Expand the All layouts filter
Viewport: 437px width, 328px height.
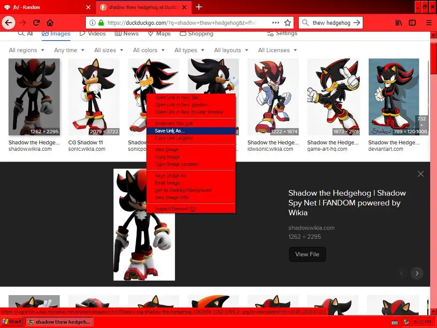231,50
